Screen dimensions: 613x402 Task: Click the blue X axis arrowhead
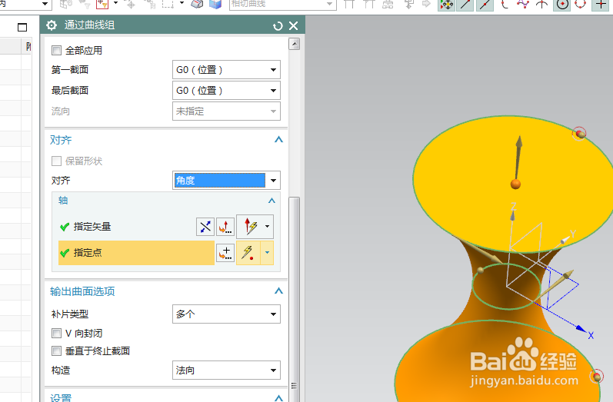coord(581,328)
